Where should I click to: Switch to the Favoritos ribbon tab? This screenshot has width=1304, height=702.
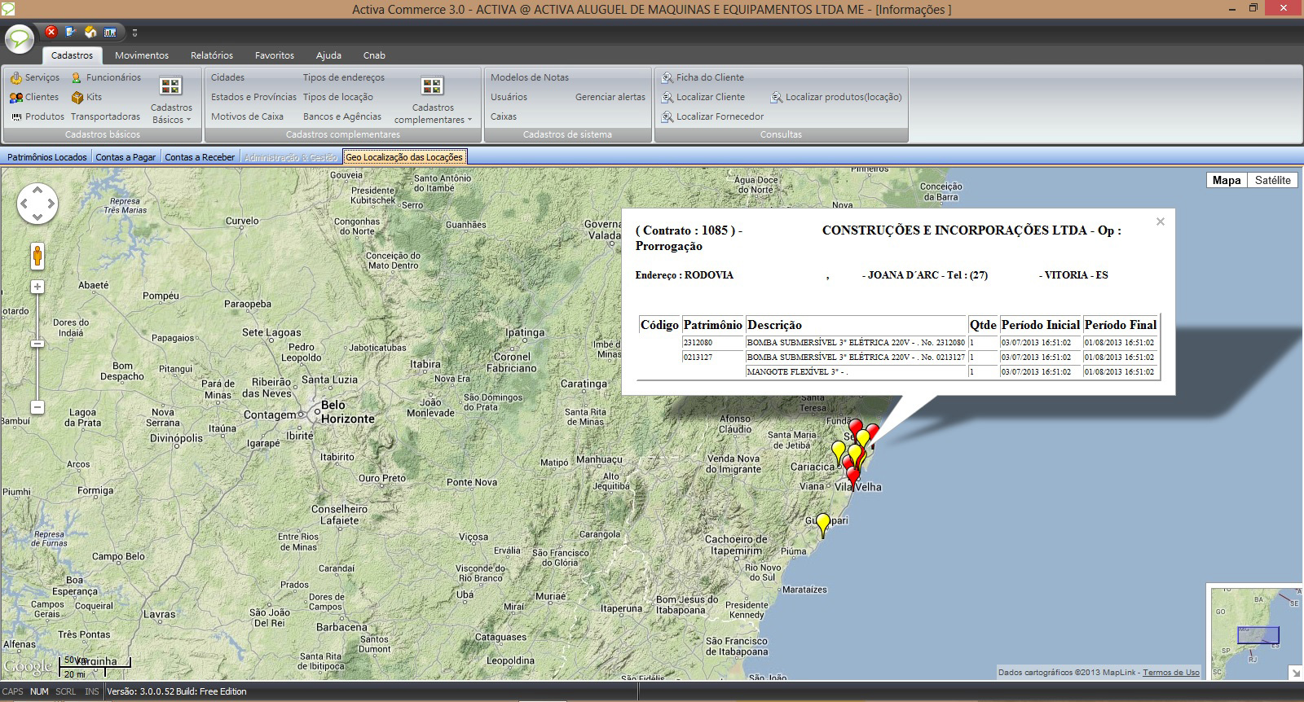click(x=275, y=55)
